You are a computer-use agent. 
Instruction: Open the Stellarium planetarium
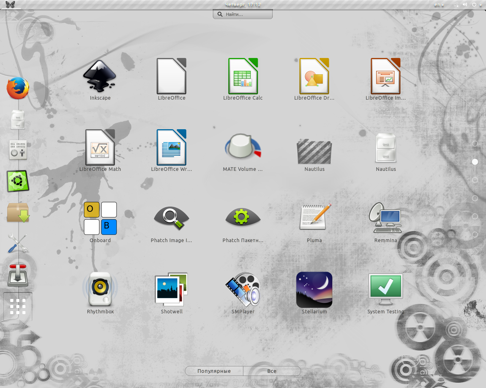314,289
